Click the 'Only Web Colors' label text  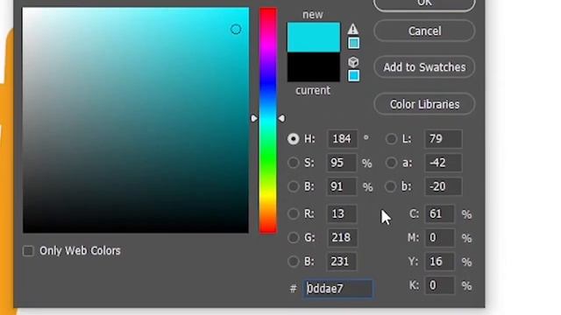point(80,251)
